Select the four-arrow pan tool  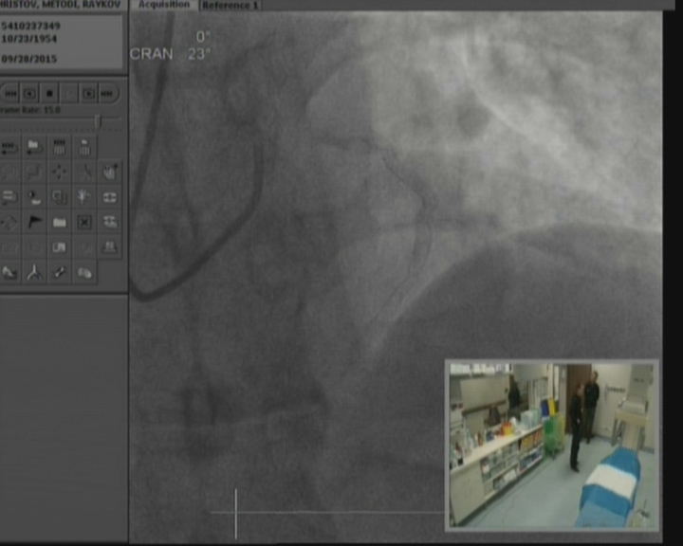(59, 172)
